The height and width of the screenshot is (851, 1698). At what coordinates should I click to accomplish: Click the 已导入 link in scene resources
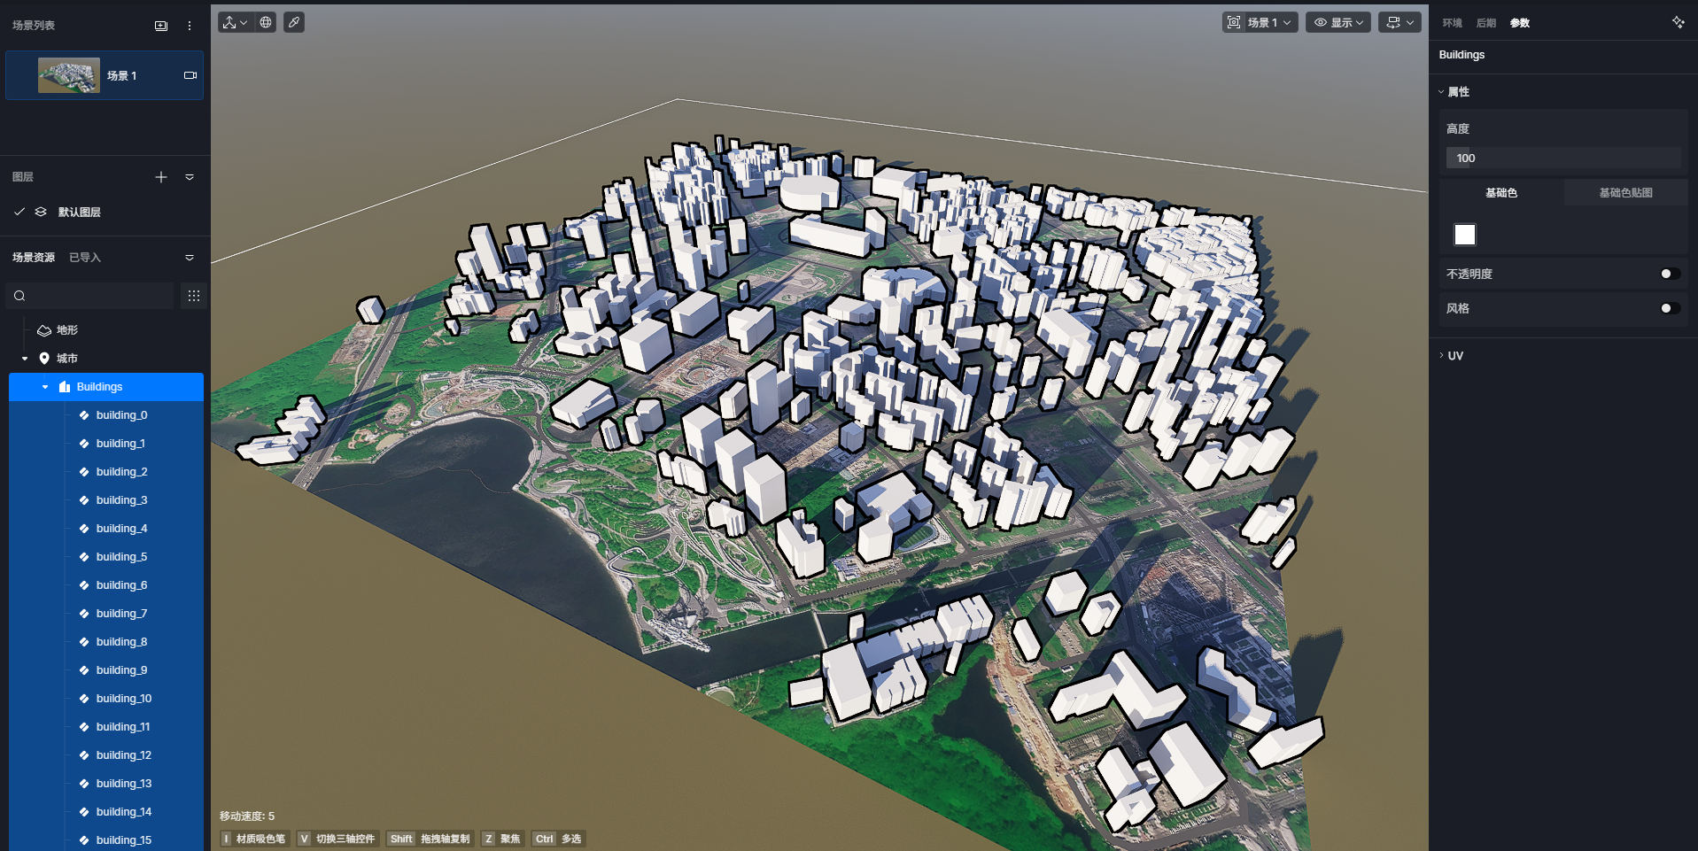point(85,258)
